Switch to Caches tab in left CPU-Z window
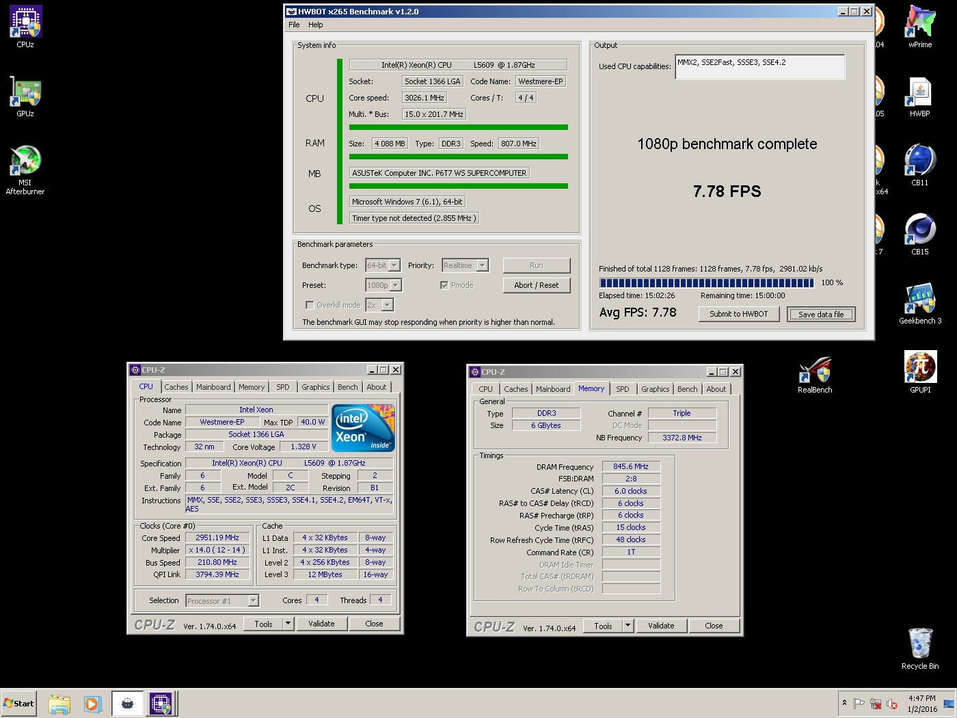Image resolution: width=957 pixels, height=718 pixels. pyautogui.click(x=176, y=387)
